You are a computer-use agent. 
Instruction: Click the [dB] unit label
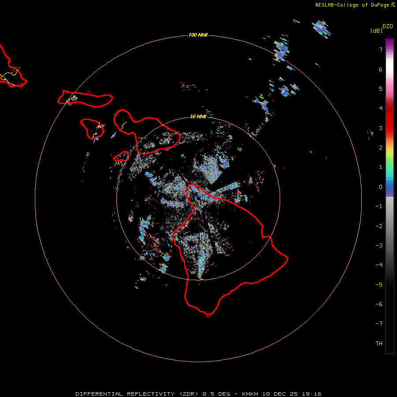point(377,30)
